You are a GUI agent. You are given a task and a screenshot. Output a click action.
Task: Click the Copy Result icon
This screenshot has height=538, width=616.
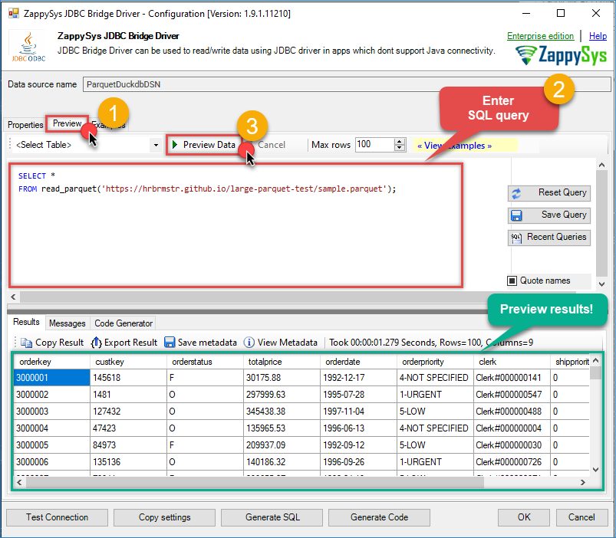click(x=26, y=343)
